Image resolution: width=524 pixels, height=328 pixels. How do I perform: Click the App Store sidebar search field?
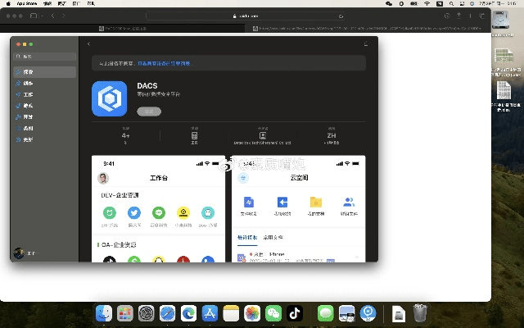45,57
